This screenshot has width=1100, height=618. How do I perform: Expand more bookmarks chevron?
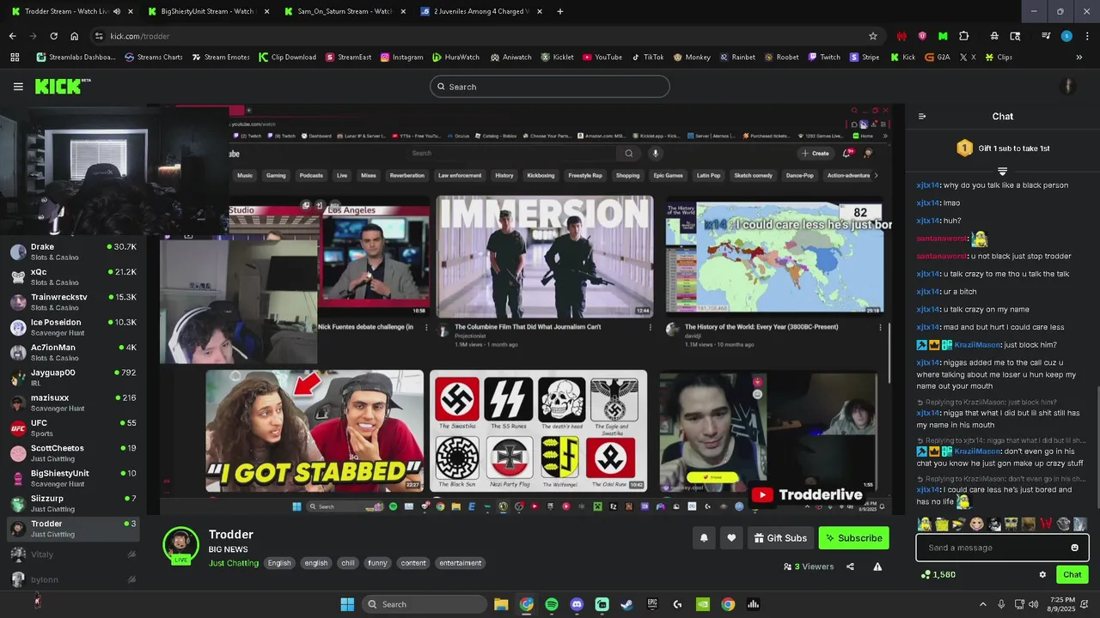1079,58
